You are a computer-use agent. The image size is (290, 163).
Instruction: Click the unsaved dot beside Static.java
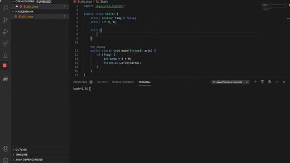coord(17,6)
